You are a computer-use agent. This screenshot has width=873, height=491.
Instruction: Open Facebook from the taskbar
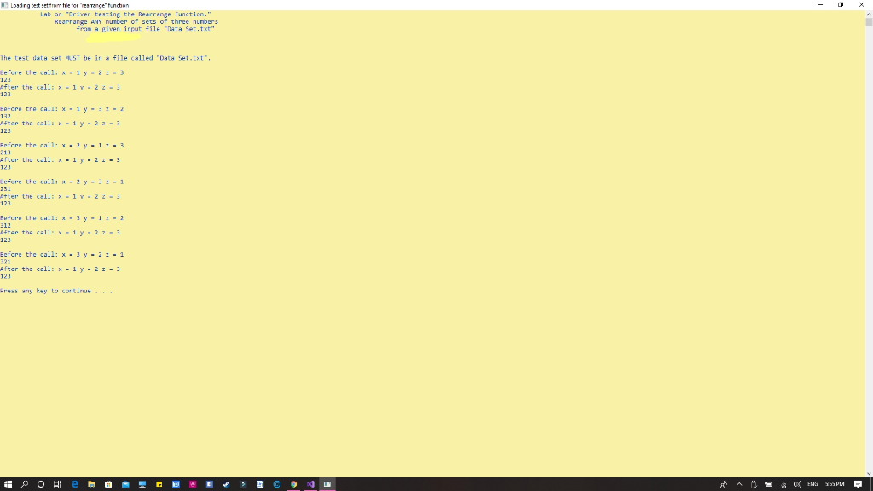click(209, 484)
